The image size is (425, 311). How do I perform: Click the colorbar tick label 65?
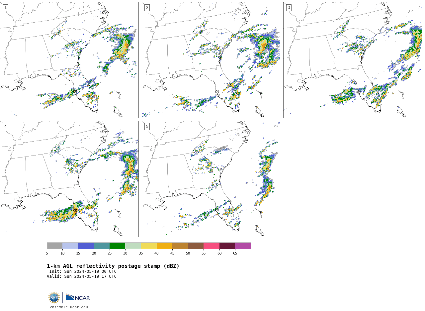(235, 254)
